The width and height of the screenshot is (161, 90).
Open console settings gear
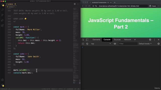pos(158,44)
